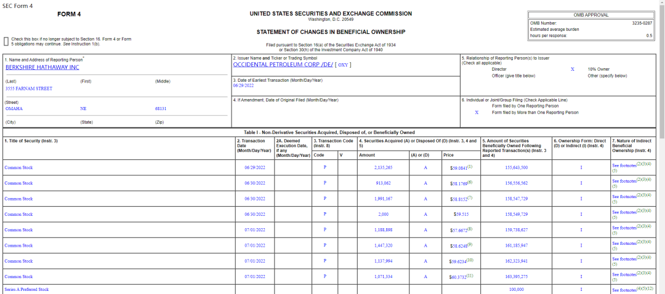Click the amount 1,447,320
The width and height of the screenshot is (665, 294).
pos(383,245)
